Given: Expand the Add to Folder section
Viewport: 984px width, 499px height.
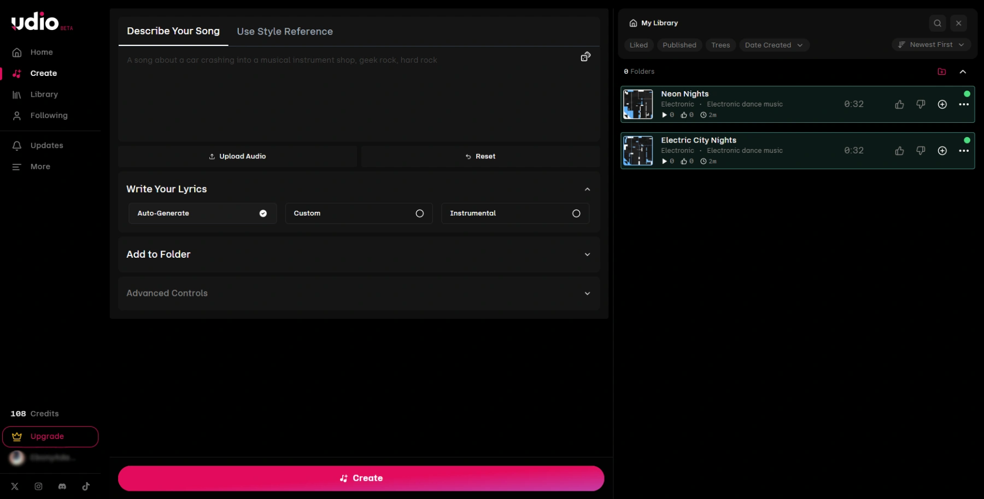Looking at the screenshot, I should [x=359, y=254].
